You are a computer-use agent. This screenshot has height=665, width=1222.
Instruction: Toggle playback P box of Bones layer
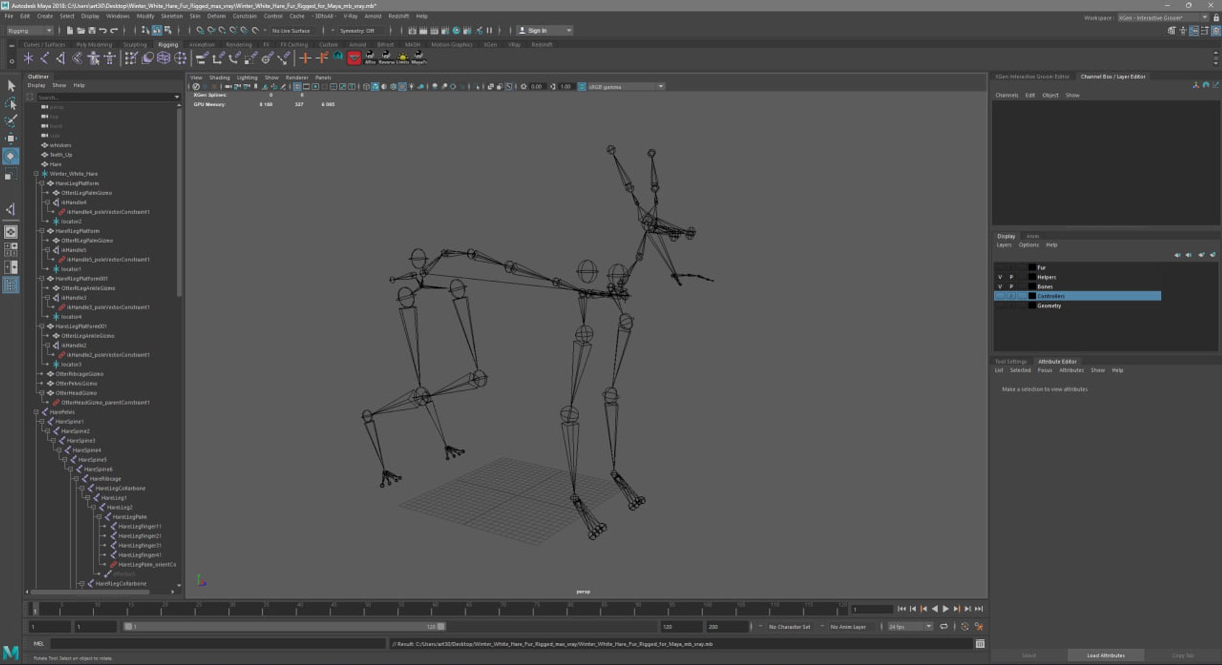[1011, 287]
